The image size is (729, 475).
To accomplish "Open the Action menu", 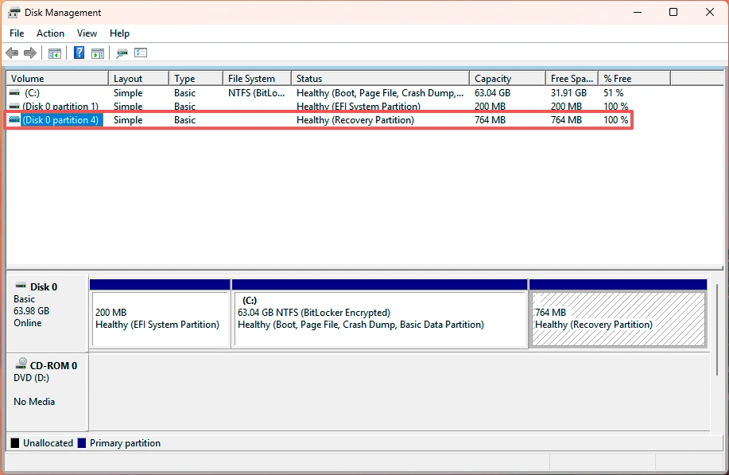I will point(50,33).
